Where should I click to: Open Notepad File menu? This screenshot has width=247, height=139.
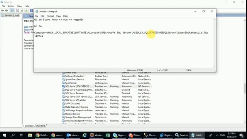pos(36,16)
